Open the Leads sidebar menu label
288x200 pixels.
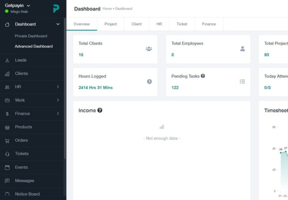pyautogui.click(x=21, y=60)
